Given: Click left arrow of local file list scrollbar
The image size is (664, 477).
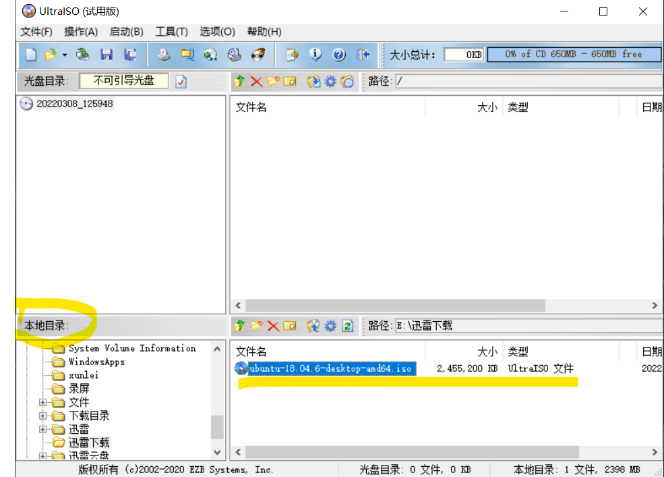Looking at the screenshot, I should [x=238, y=452].
